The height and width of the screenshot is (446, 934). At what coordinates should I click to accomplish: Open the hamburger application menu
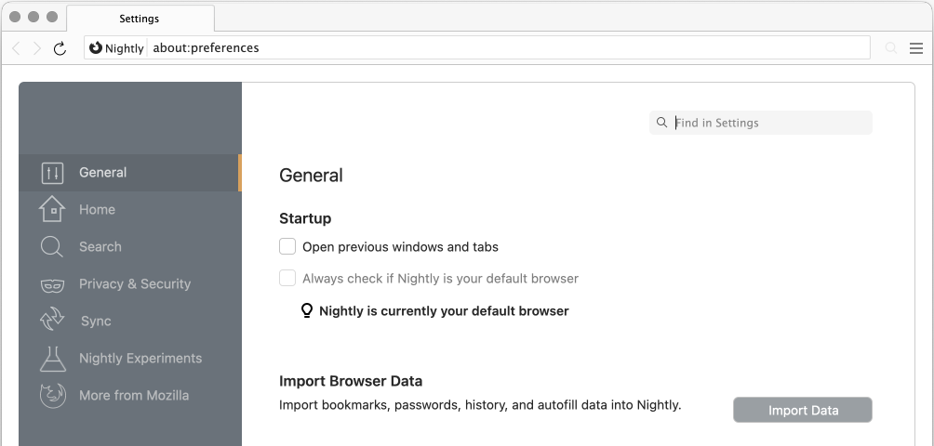[916, 48]
